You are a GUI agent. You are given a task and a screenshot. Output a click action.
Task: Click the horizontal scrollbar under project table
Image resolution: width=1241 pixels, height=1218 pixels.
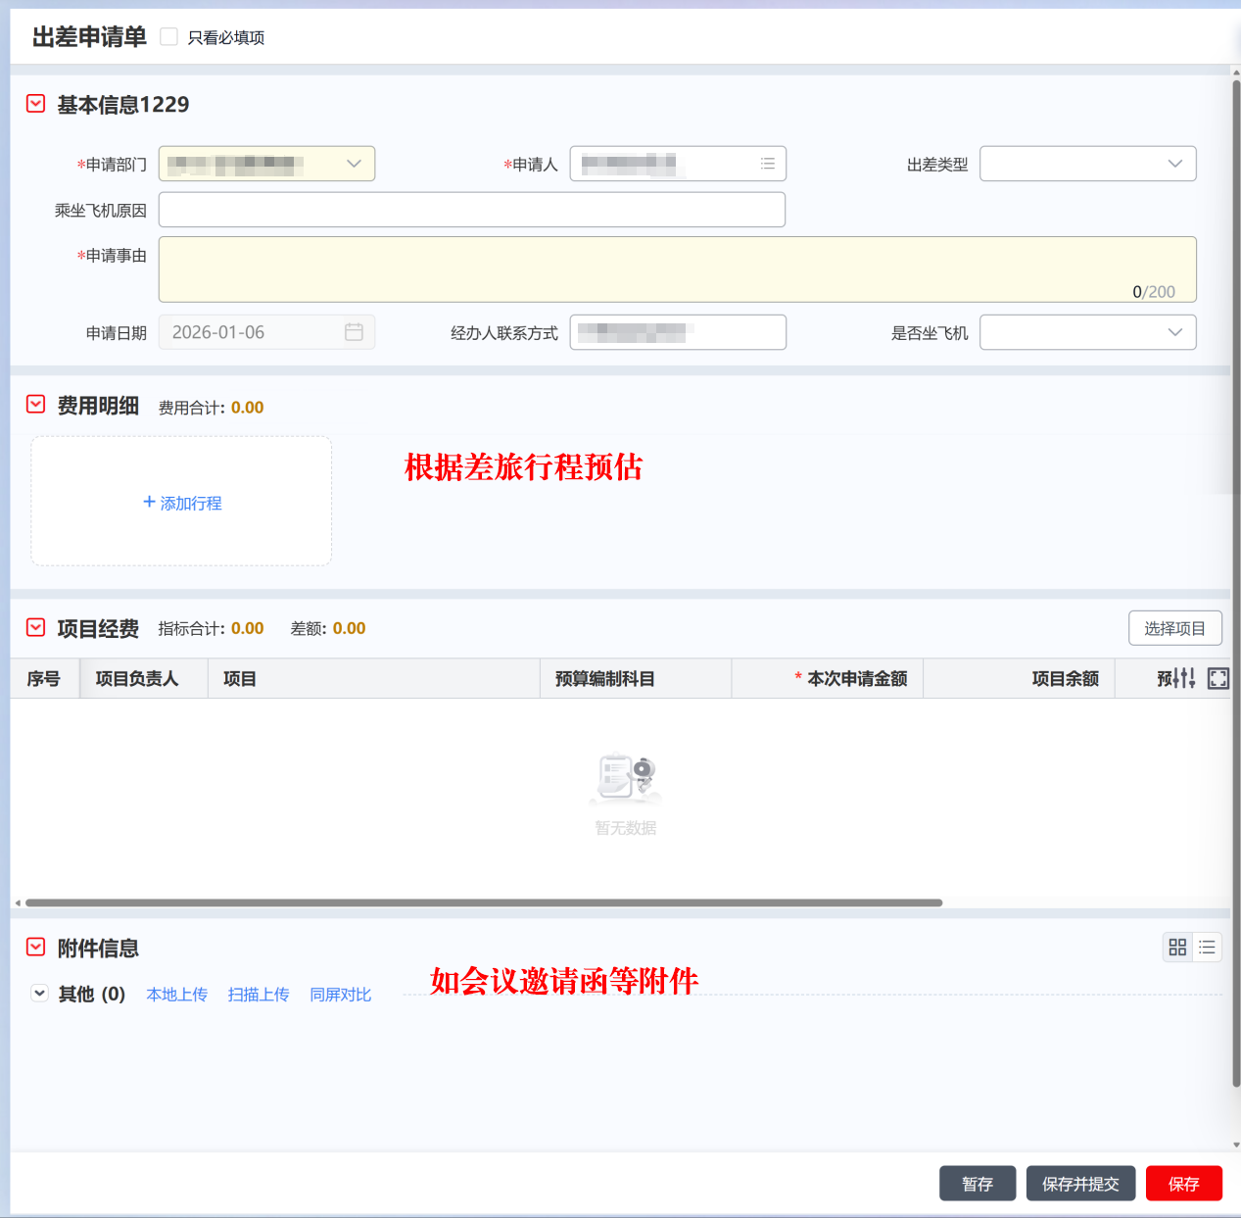(484, 902)
